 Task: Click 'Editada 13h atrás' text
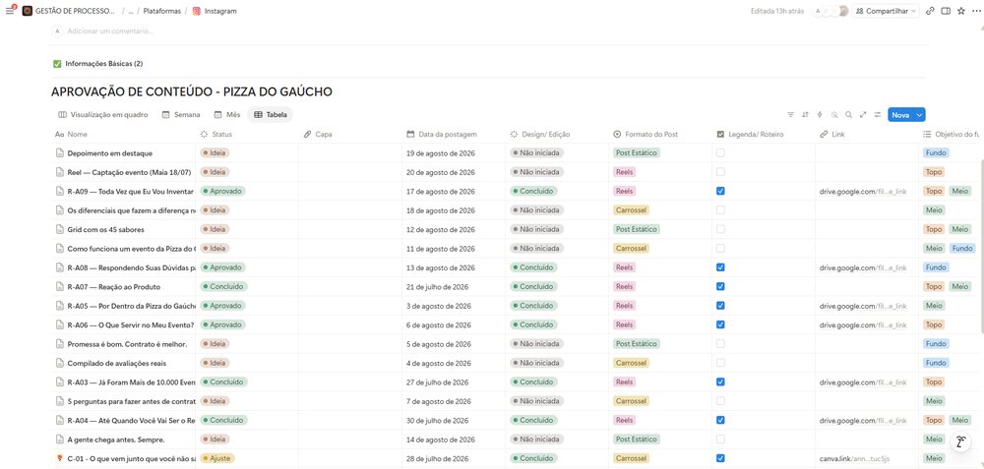click(x=777, y=11)
